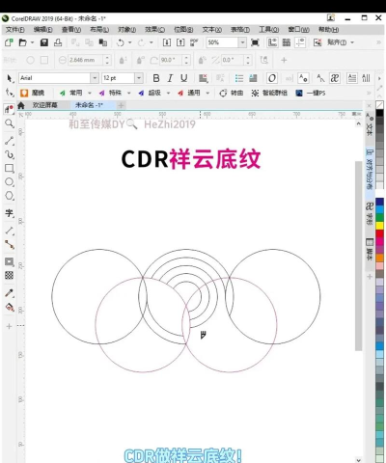Click Publish to PDF icon
Image resolution: width=386 pixels, height=463 pixels.
coord(194,42)
